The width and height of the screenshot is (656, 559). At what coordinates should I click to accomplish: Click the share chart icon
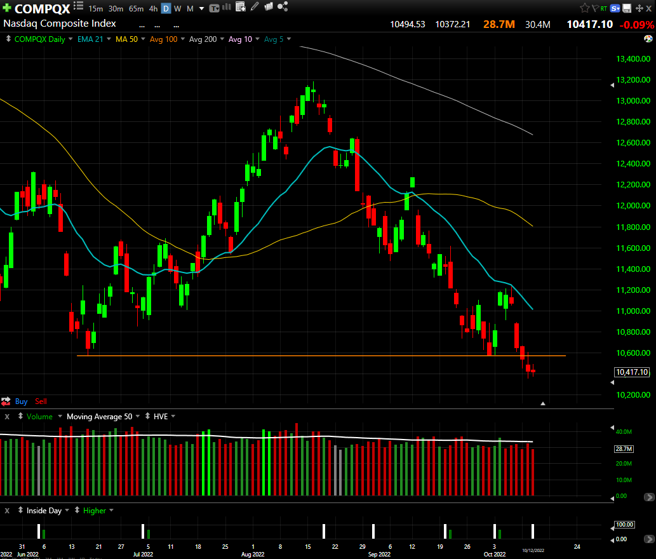coord(283,6)
